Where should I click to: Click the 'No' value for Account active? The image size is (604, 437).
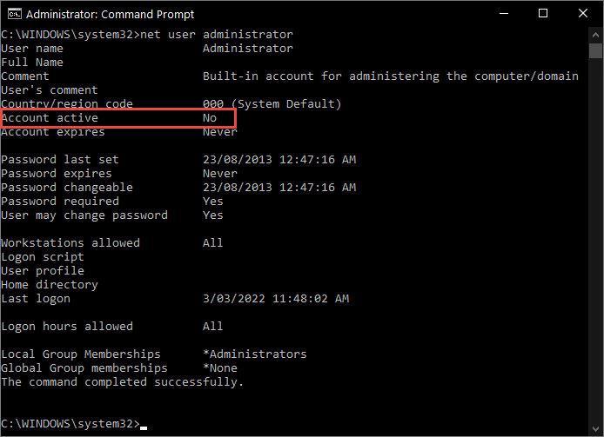(x=210, y=118)
